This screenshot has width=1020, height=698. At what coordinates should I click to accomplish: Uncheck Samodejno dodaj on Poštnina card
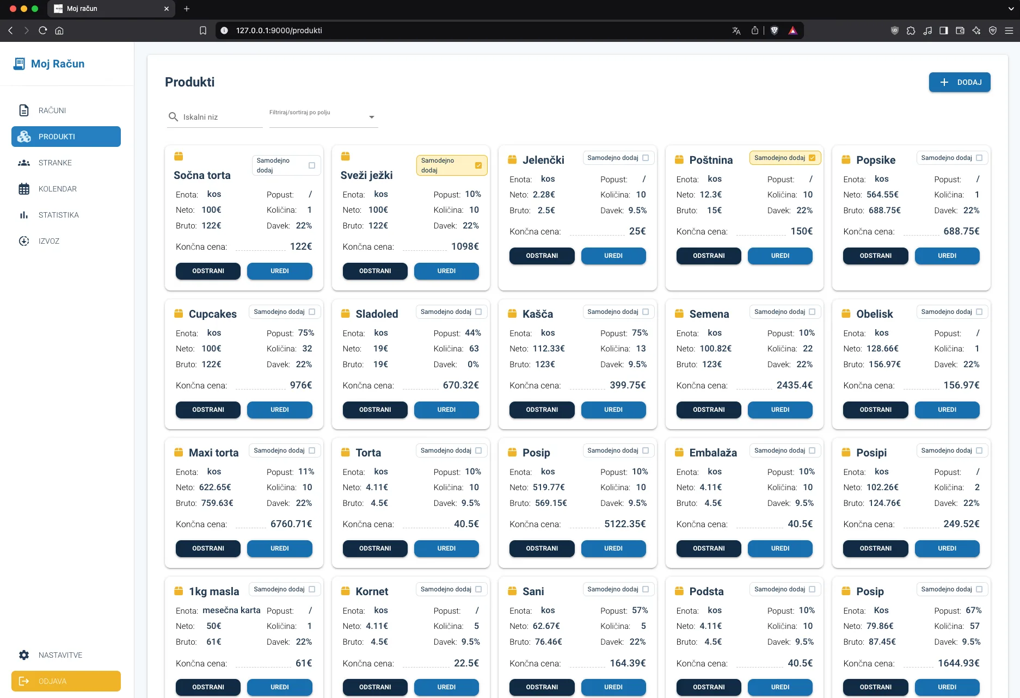812,158
